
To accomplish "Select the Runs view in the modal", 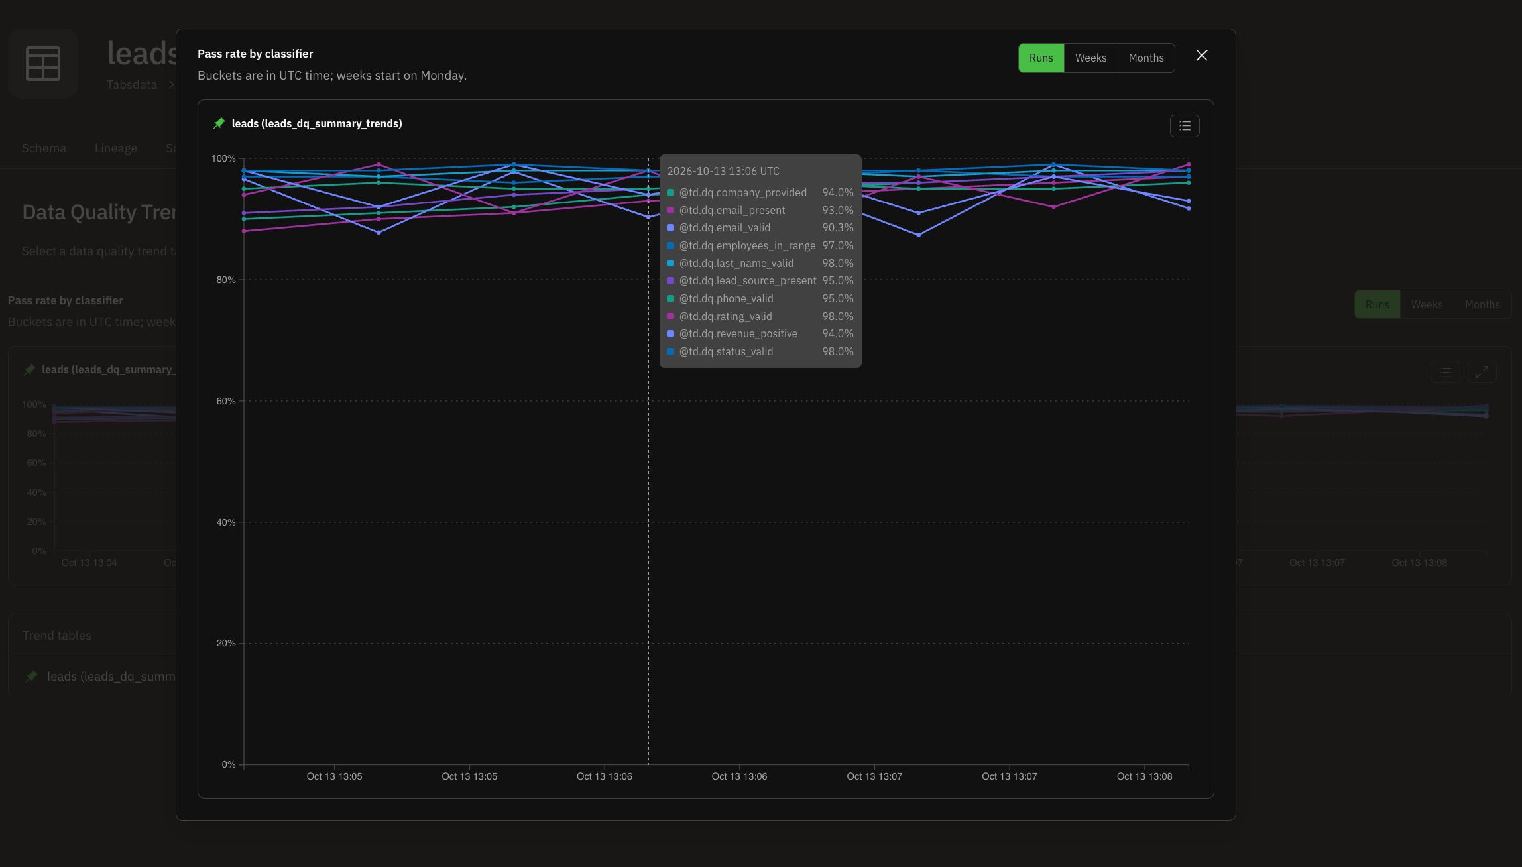I will pyautogui.click(x=1041, y=58).
